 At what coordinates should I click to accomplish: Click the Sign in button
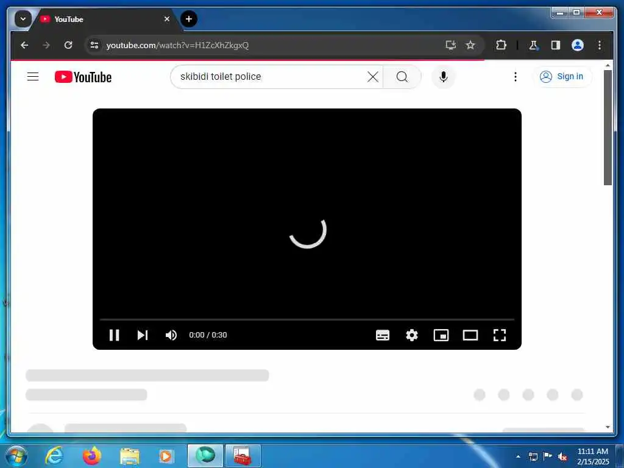coord(562,76)
